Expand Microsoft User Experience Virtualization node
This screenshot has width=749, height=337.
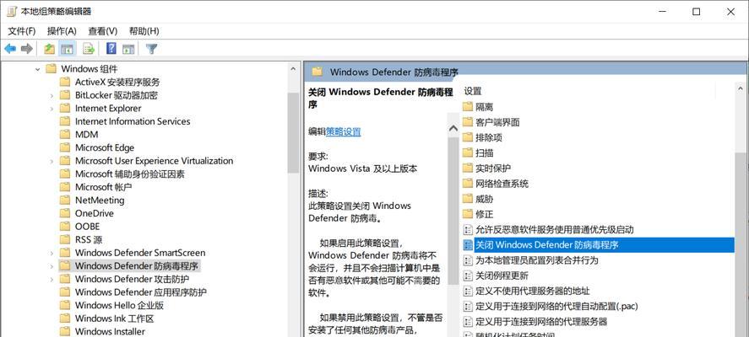pos(52,161)
